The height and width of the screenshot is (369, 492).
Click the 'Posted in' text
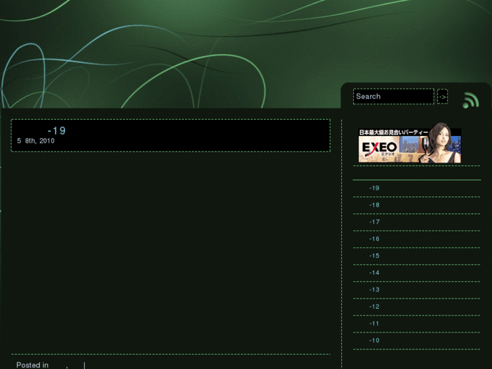coord(32,365)
